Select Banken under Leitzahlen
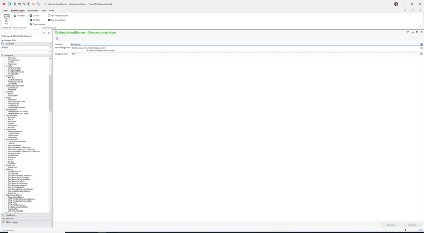The height and width of the screenshot is (233, 424). [11, 94]
